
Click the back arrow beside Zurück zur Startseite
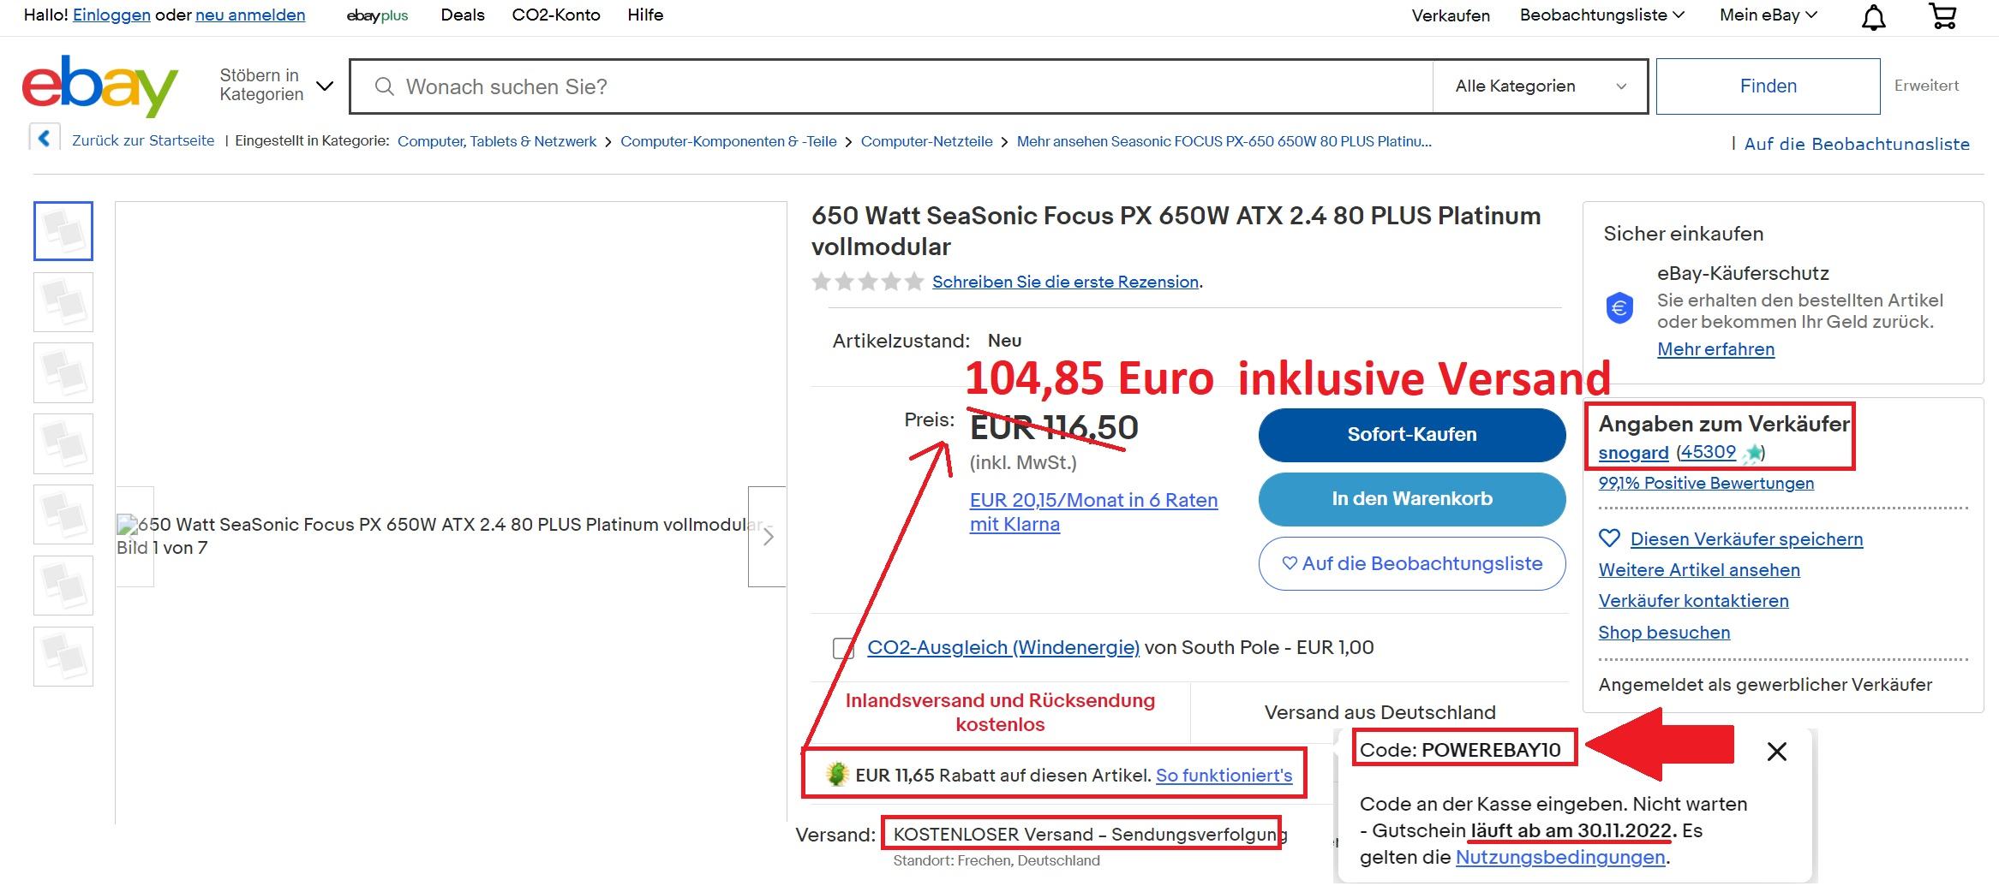pyautogui.click(x=45, y=139)
